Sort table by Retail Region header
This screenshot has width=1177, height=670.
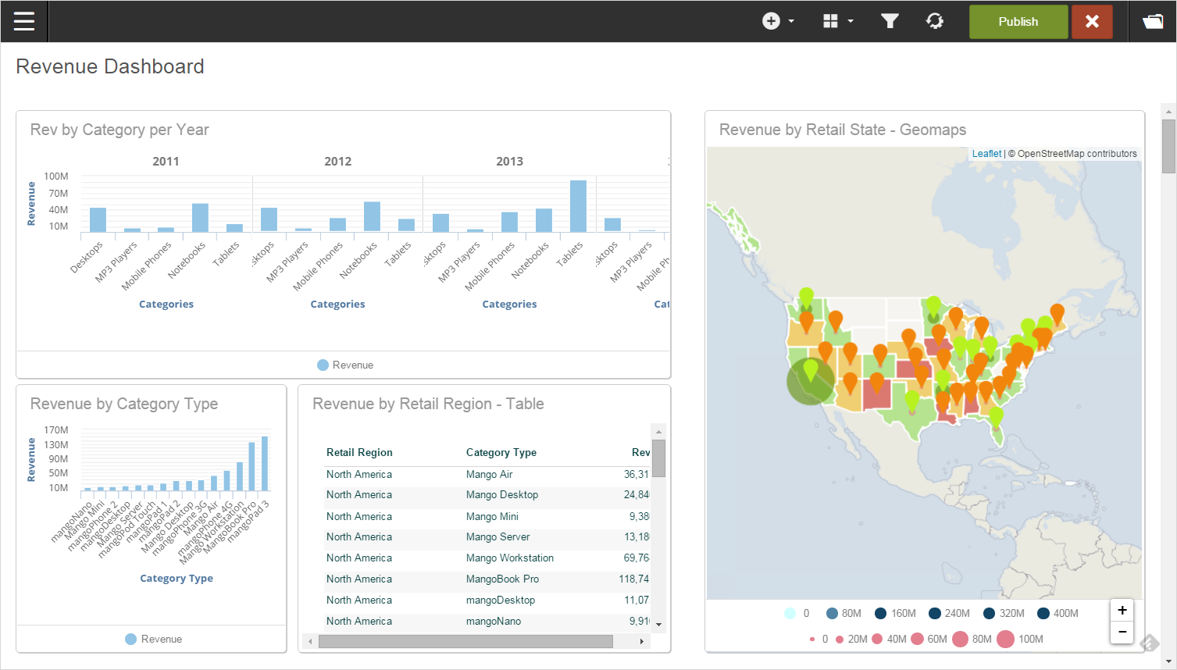click(359, 452)
